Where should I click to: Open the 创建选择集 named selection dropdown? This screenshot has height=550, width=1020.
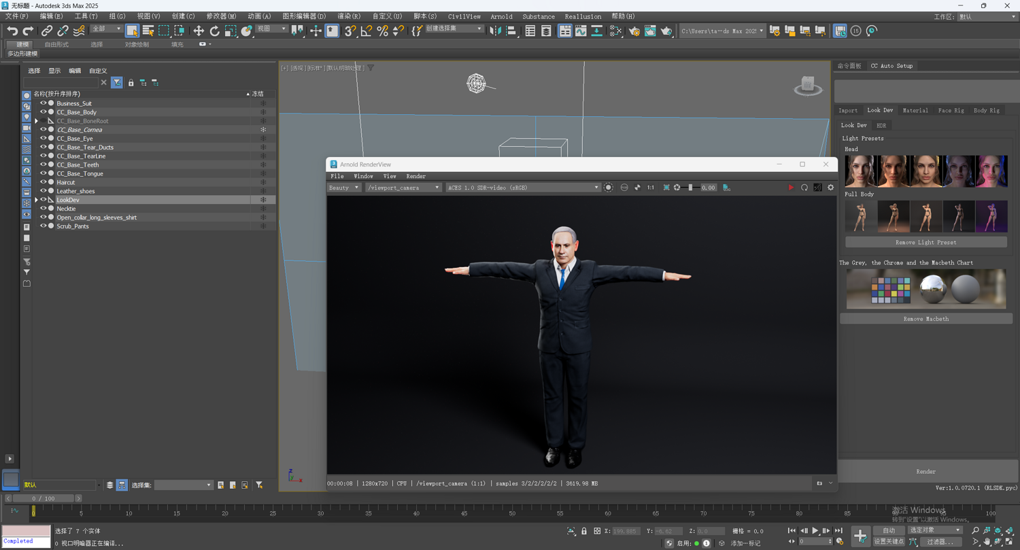pos(454,29)
